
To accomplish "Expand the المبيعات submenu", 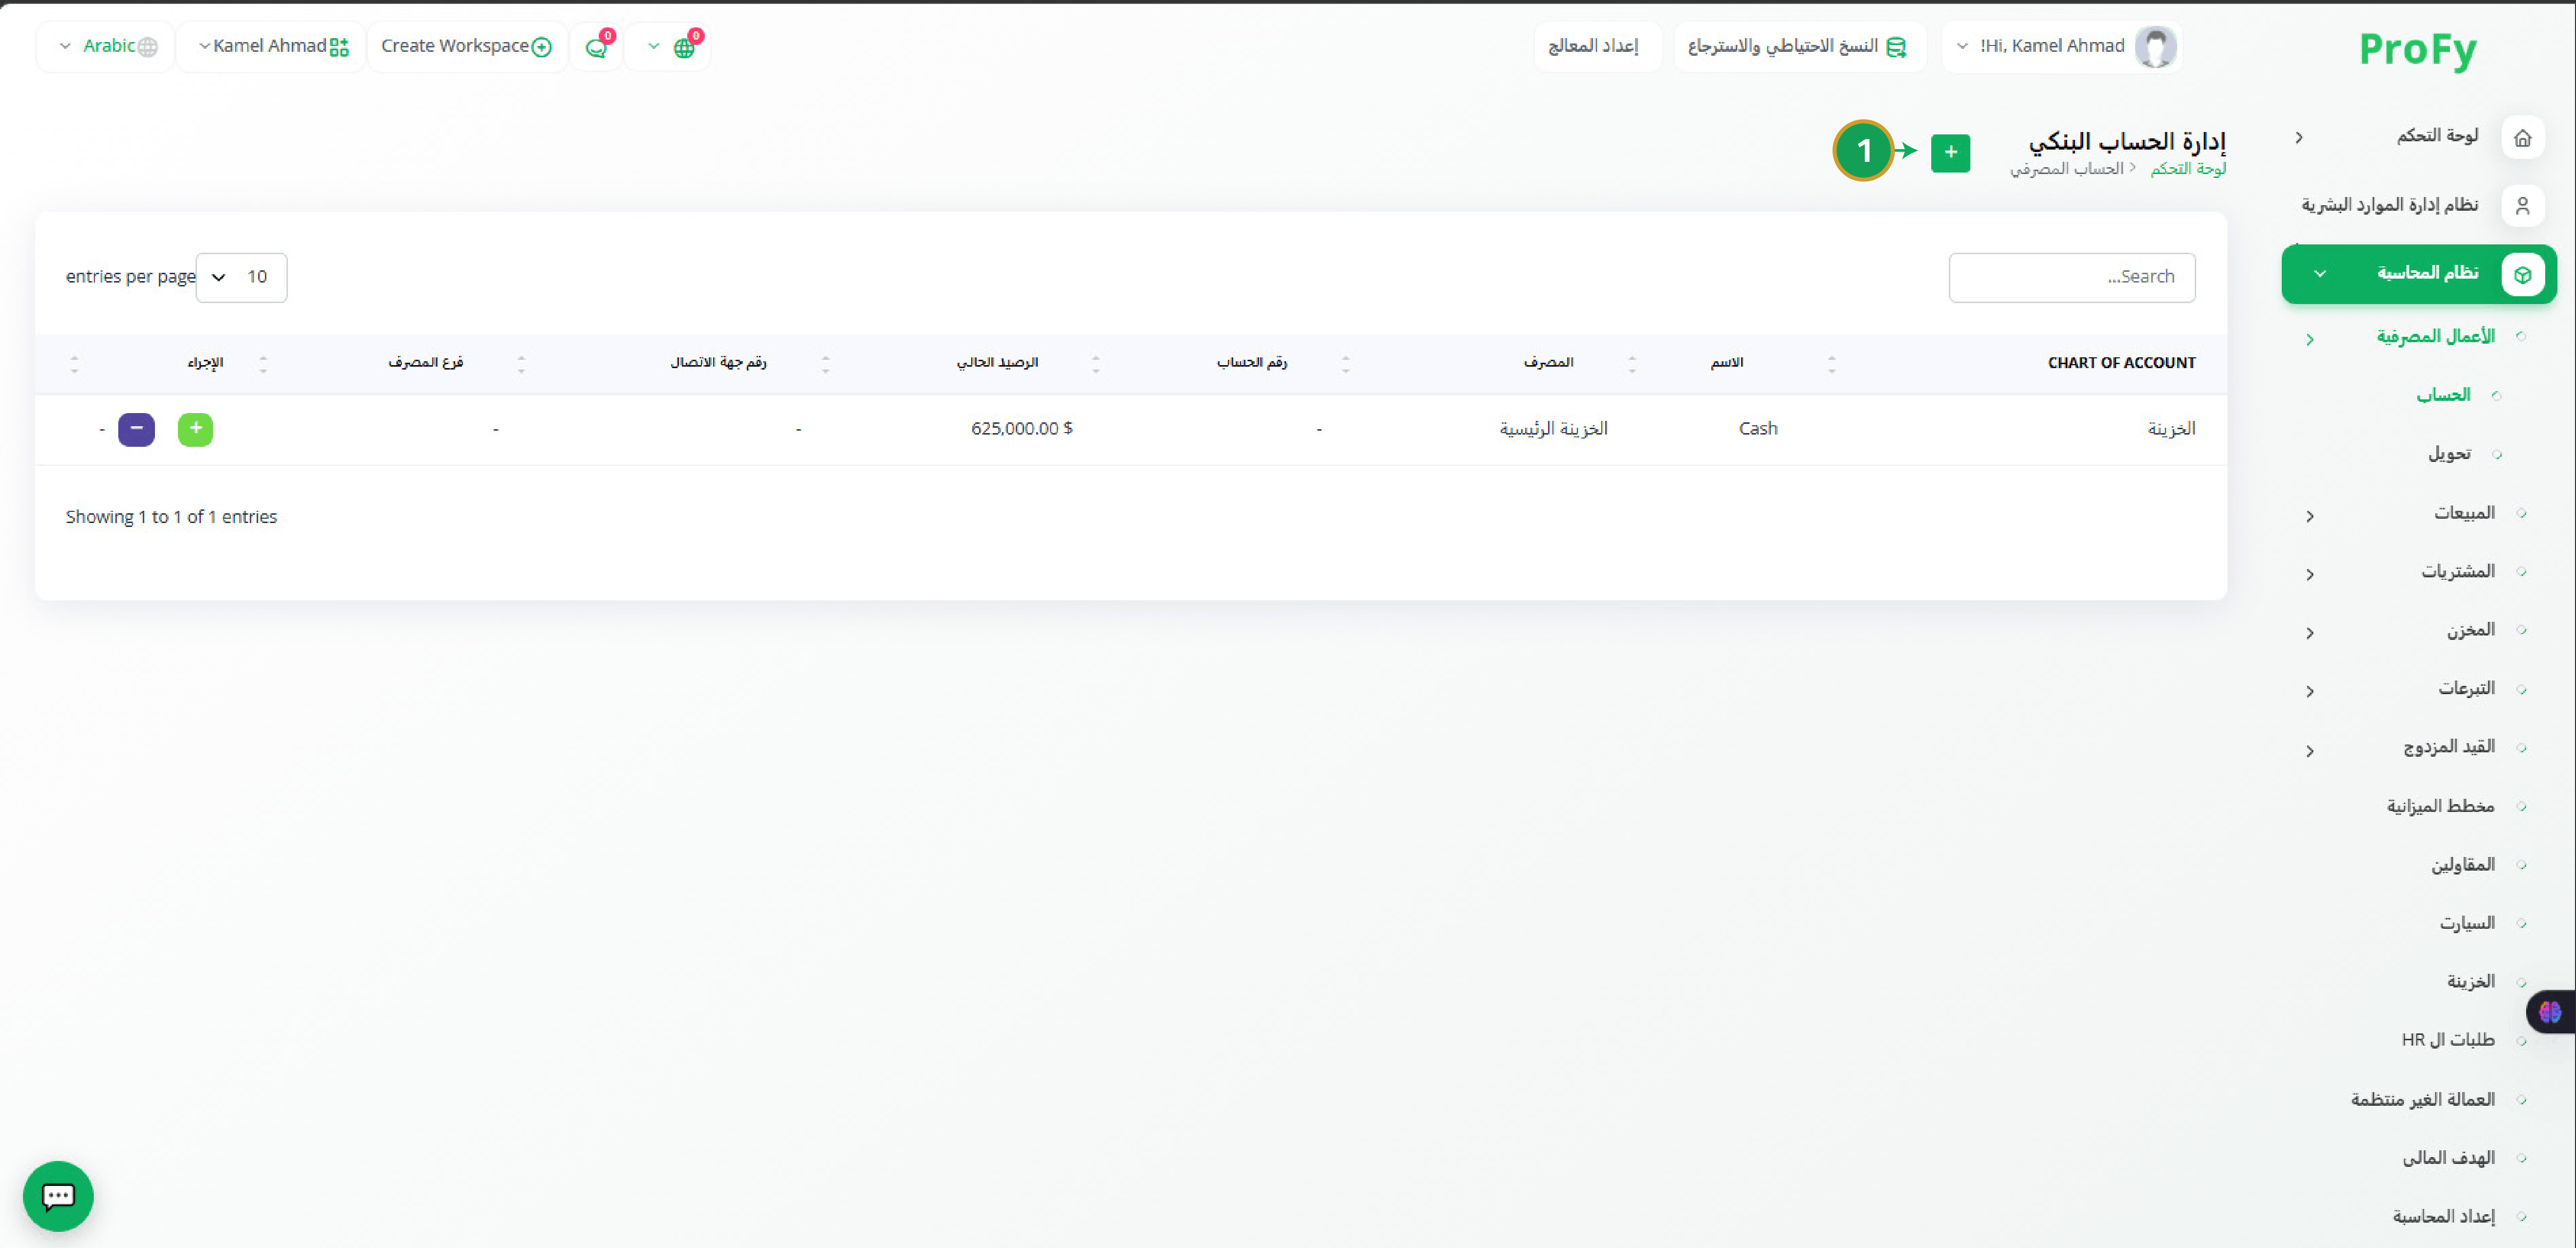I will click(2310, 516).
